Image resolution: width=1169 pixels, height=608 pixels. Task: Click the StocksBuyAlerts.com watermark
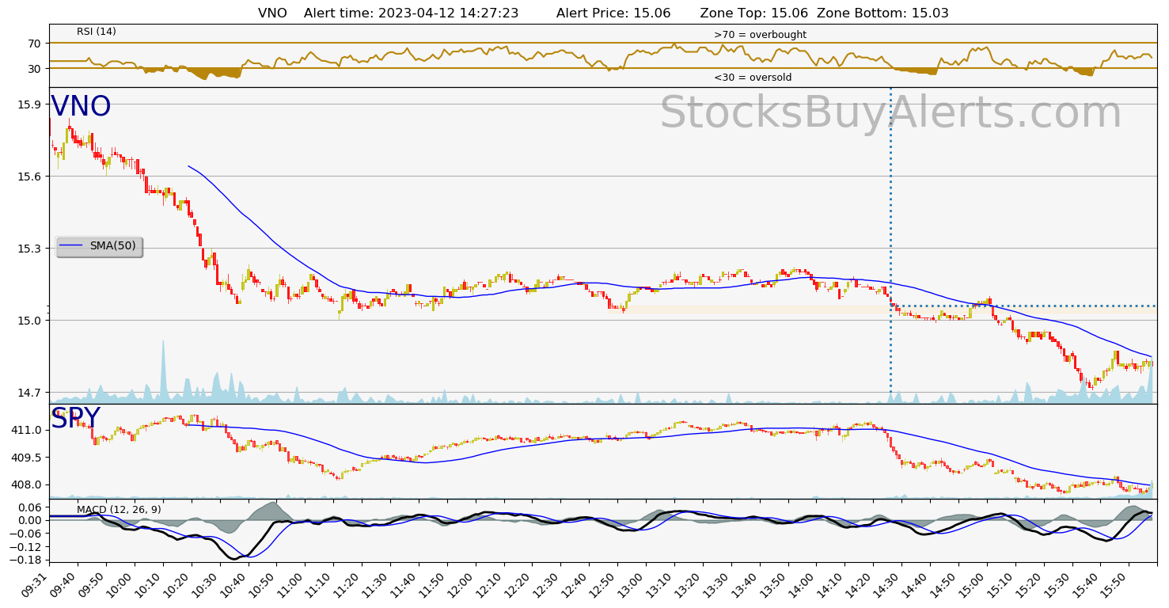point(890,112)
